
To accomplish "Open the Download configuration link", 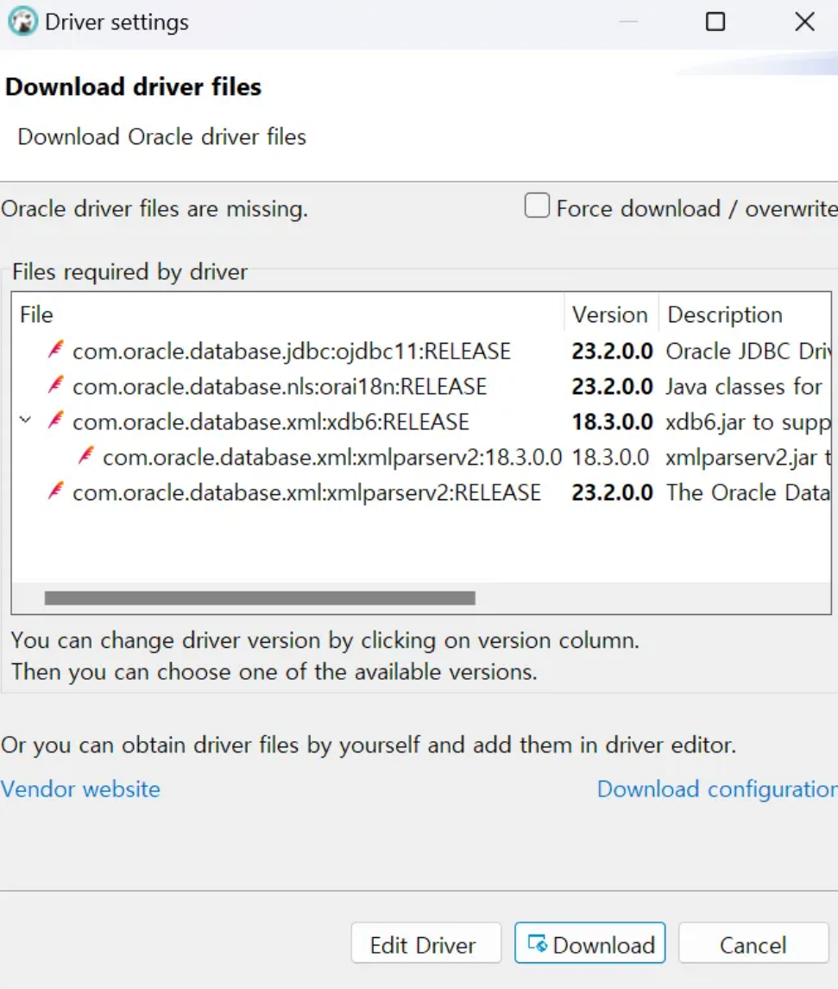I will pos(717,789).
